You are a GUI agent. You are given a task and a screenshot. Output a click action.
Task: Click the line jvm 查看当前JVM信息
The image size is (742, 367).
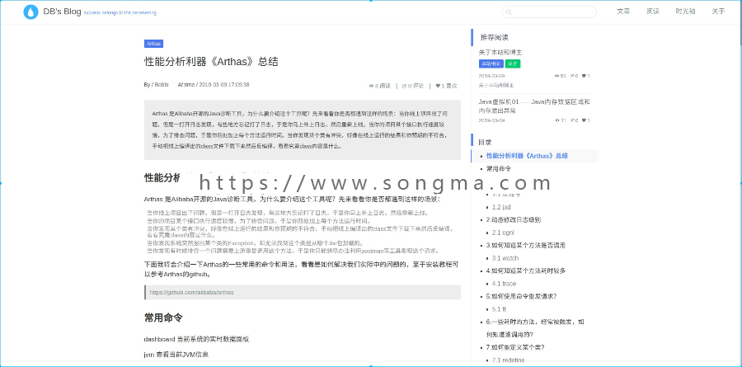coord(176,354)
